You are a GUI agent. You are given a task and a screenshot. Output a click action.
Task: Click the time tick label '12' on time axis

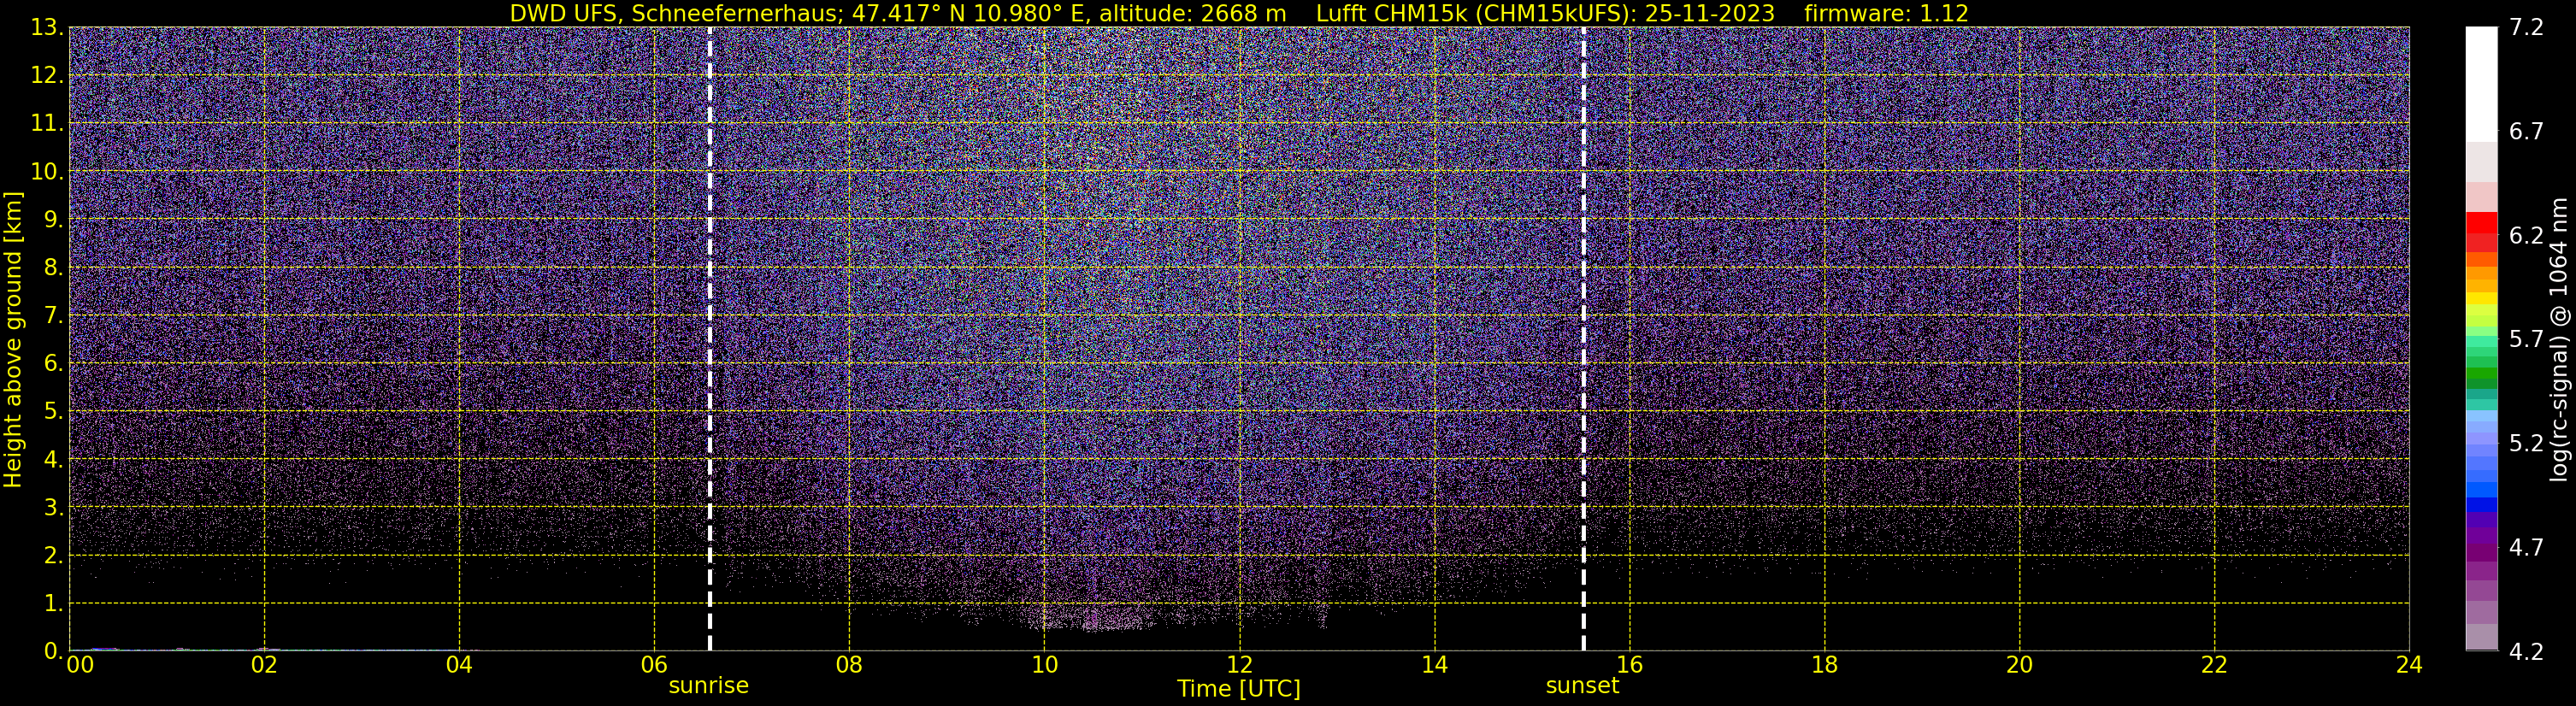click(x=1239, y=665)
